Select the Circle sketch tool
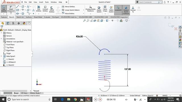The height and width of the screenshot is (102, 182). [23, 7]
